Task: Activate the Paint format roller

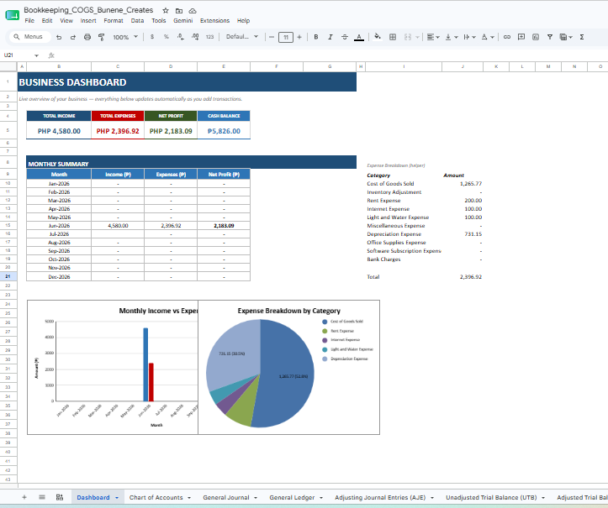Action: 101,37
